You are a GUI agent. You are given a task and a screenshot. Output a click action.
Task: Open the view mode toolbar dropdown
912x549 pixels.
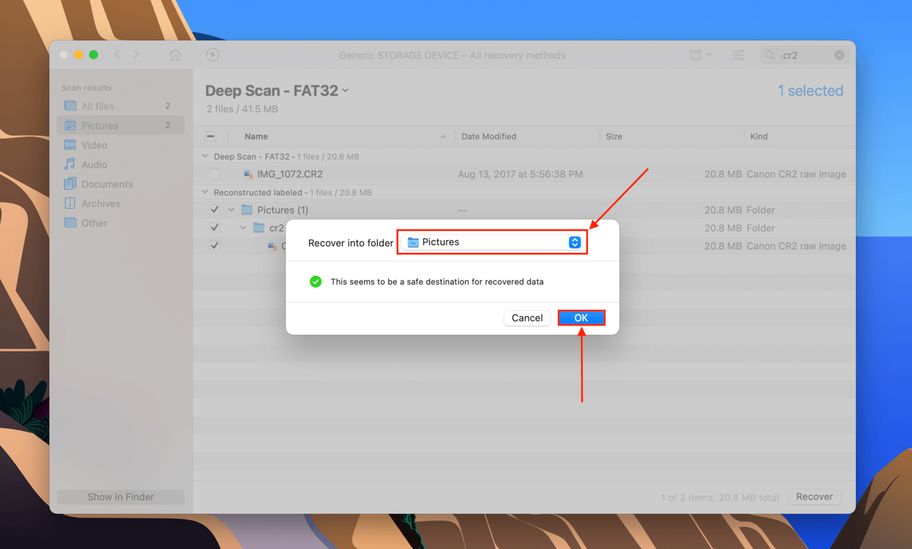click(701, 55)
